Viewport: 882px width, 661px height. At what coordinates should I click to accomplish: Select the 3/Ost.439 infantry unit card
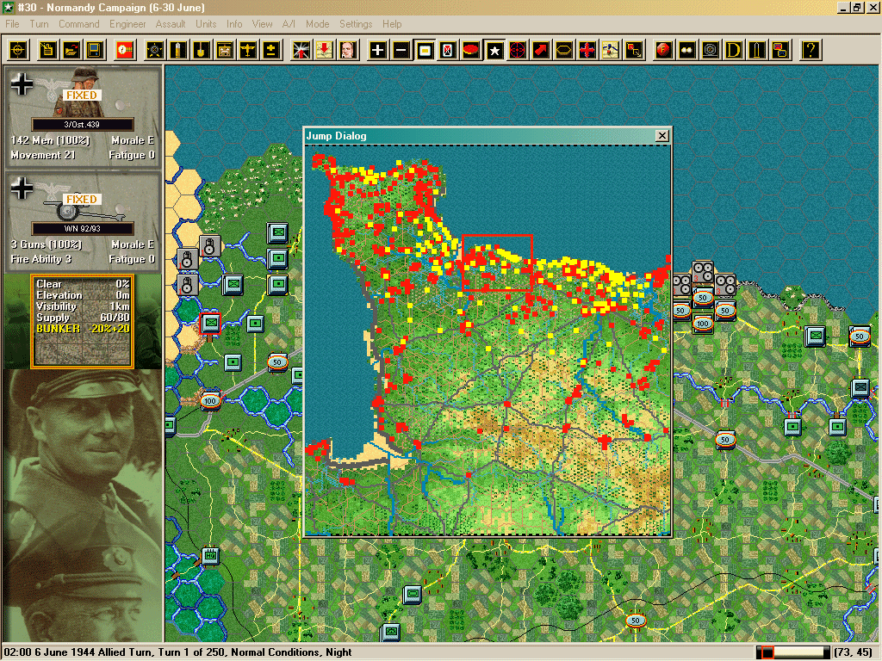click(83, 116)
